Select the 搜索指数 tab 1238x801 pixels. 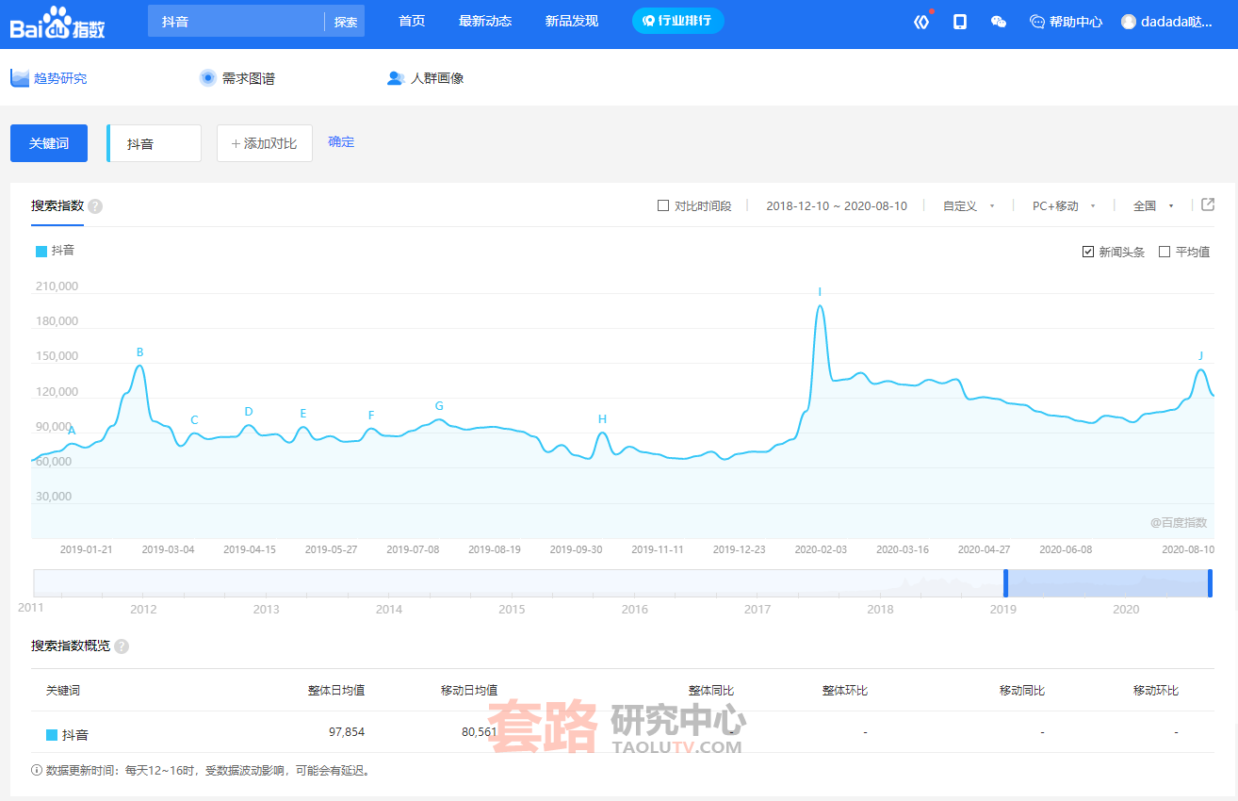tap(57, 205)
